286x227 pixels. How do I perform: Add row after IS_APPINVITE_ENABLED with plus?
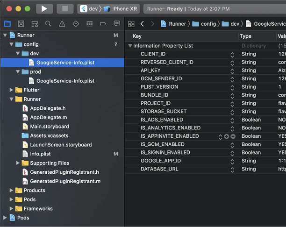(x=227, y=136)
